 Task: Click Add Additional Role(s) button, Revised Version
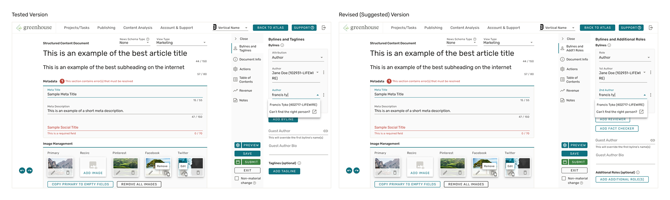(622, 179)
